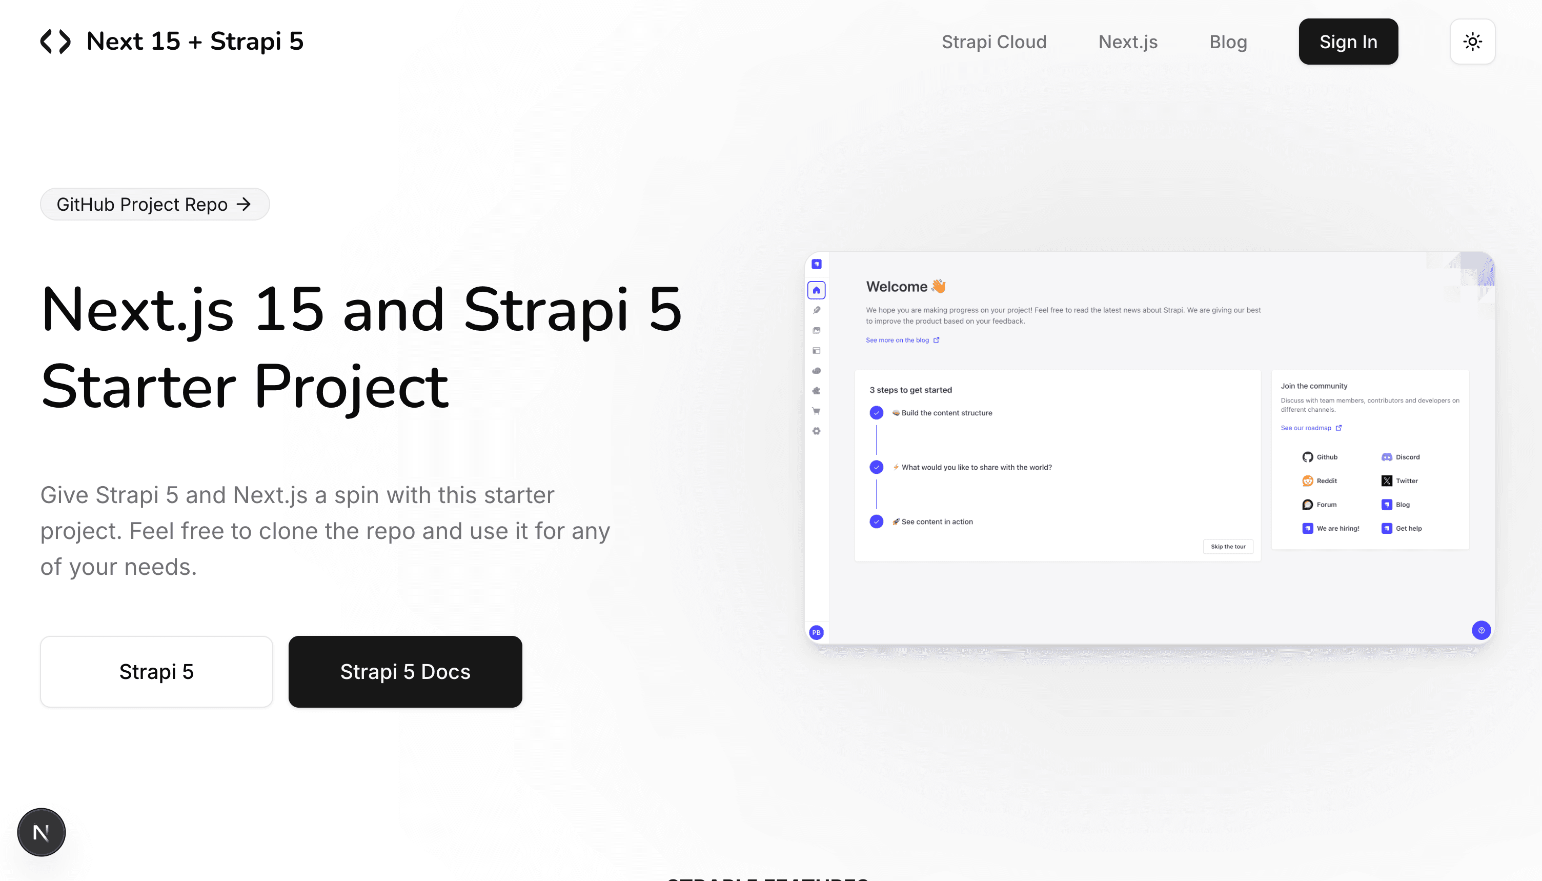1542x881 pixels.
Task: Click the 'Get help' icon in the preview
Action: (1387, 528)
